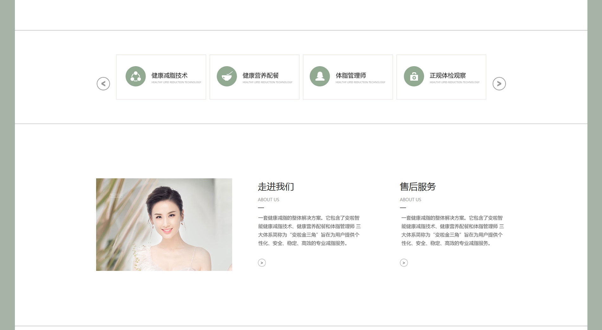602x330 pixels.
Task: Open the round arrow under 走进我们 text
Action: [x=262, y=263]
